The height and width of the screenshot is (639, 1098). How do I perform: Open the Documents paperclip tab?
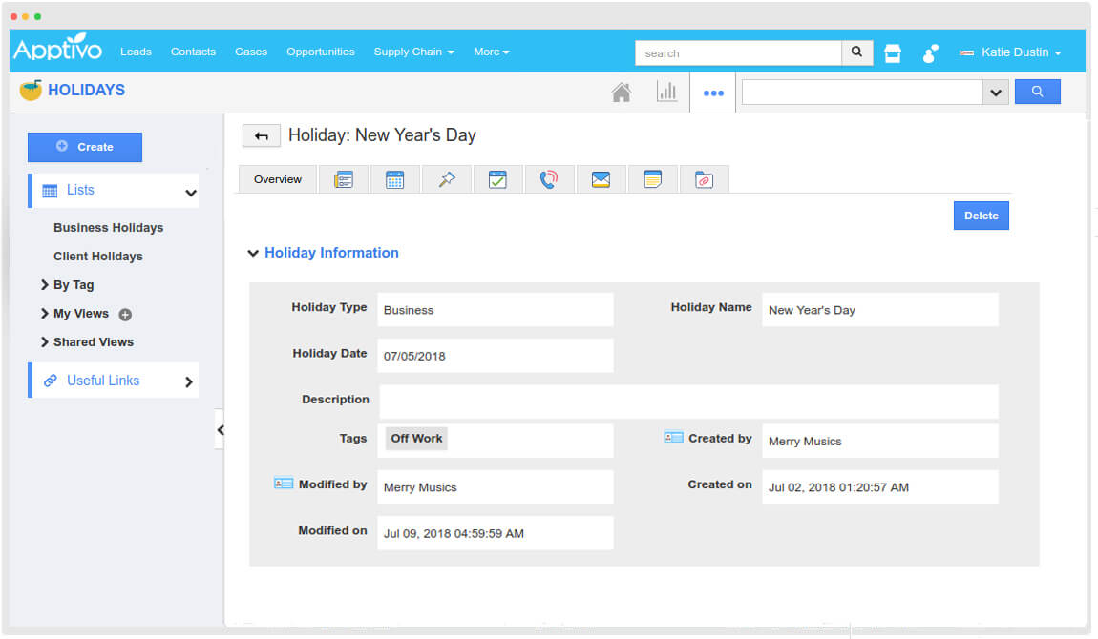704,179
